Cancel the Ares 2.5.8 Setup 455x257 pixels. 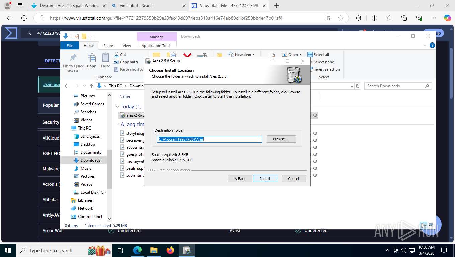coord(294,179)
